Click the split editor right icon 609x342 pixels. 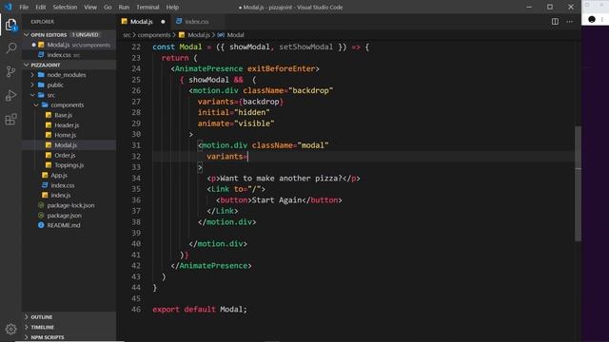pyautogui.click(x=555, y=22)
